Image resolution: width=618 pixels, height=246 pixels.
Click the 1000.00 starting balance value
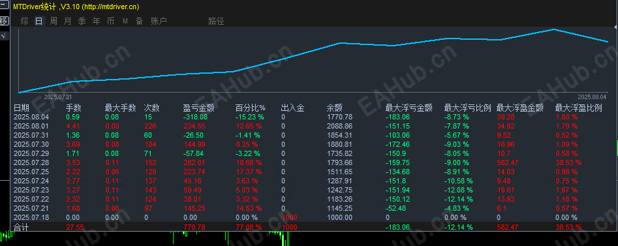coord(339,218)
